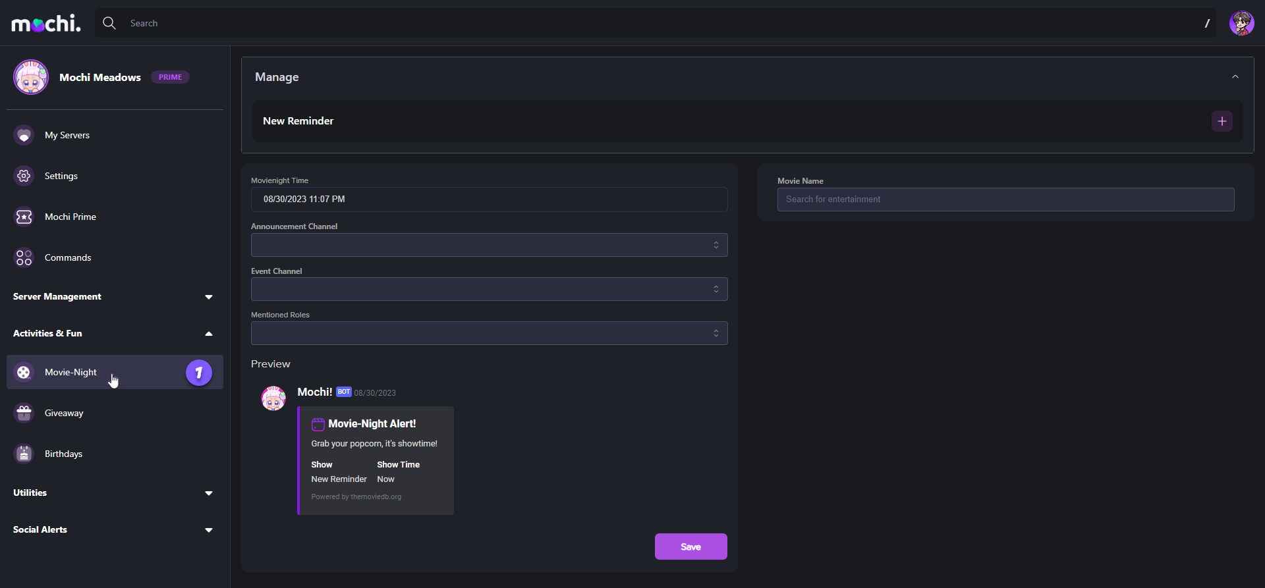Click the Save button
The width and height of the screenshot is (1265, 588).
(690, 547)
